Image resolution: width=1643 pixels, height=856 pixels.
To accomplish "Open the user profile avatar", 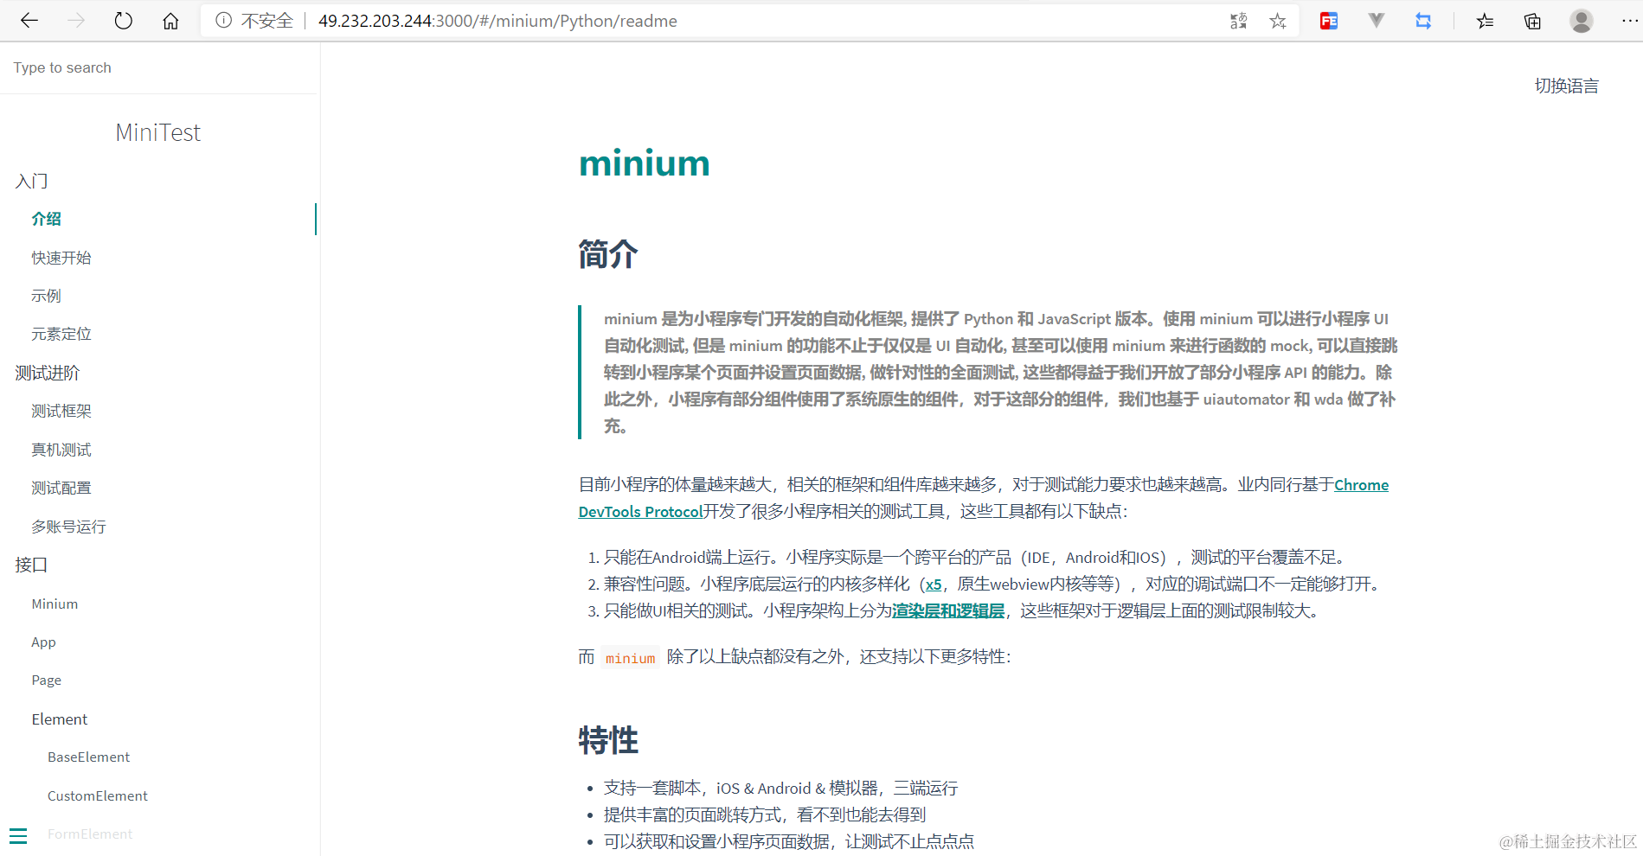I will 1582,21.
